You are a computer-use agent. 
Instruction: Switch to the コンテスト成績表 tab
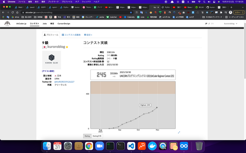(x=71, y=35)
